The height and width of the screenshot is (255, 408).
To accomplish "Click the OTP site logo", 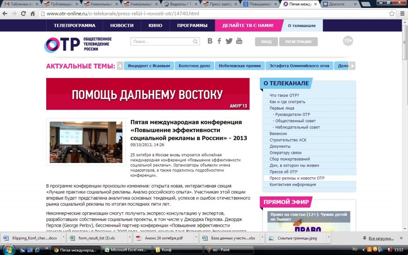I will (x=78, y=44).
